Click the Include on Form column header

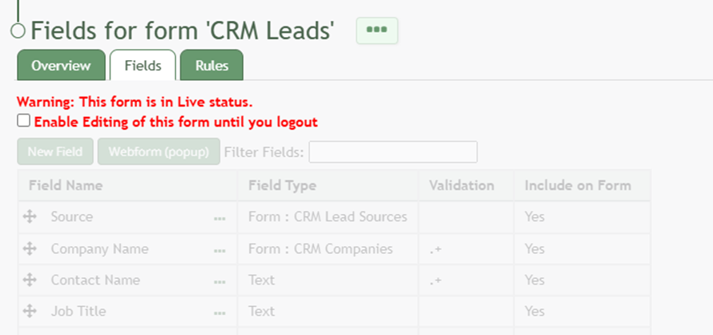pyautogui.click(x=578, y=186)
